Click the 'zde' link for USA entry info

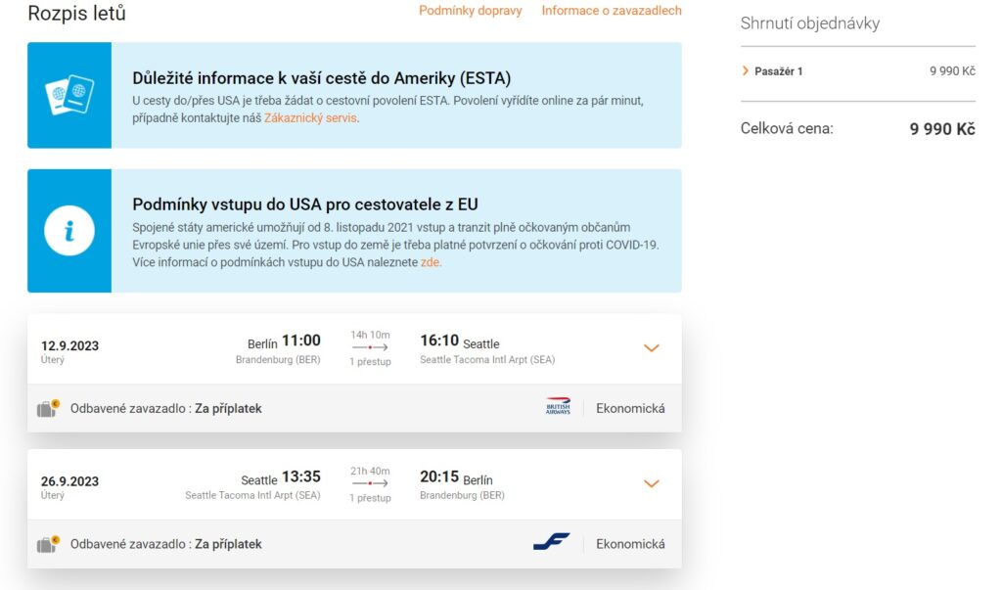[431, 262]
